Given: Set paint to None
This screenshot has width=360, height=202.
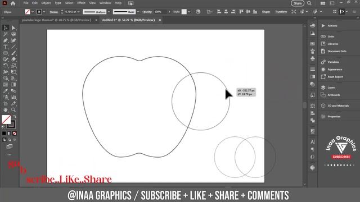Looking at the screenshot, I should click(15, 134).
